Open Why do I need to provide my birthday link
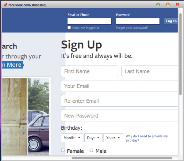The width and height of the screenshot is (184, 161). click(x=147, y=138)
